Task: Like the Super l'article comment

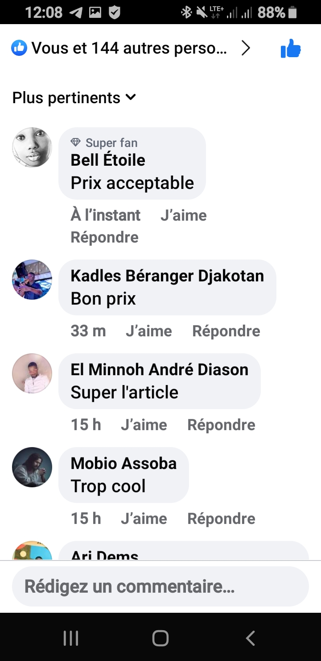Action: tap(144, 425)
